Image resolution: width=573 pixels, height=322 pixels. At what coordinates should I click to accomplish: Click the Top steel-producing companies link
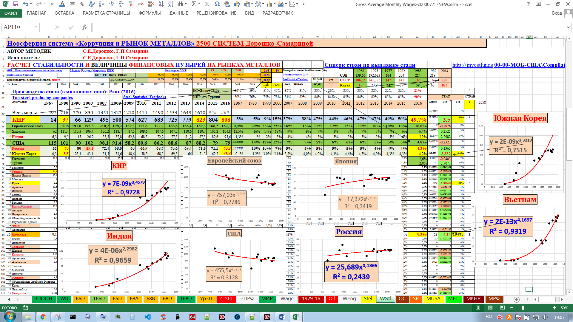(42, 97)
